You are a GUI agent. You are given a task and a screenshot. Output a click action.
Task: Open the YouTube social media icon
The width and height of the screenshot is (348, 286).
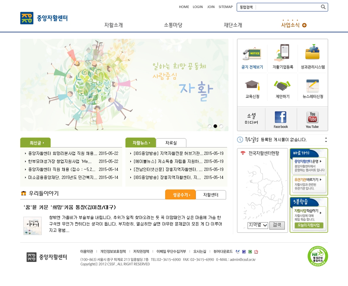point(312,118)
